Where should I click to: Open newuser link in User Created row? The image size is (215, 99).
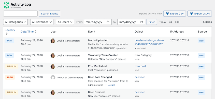(x=140, y=92)
